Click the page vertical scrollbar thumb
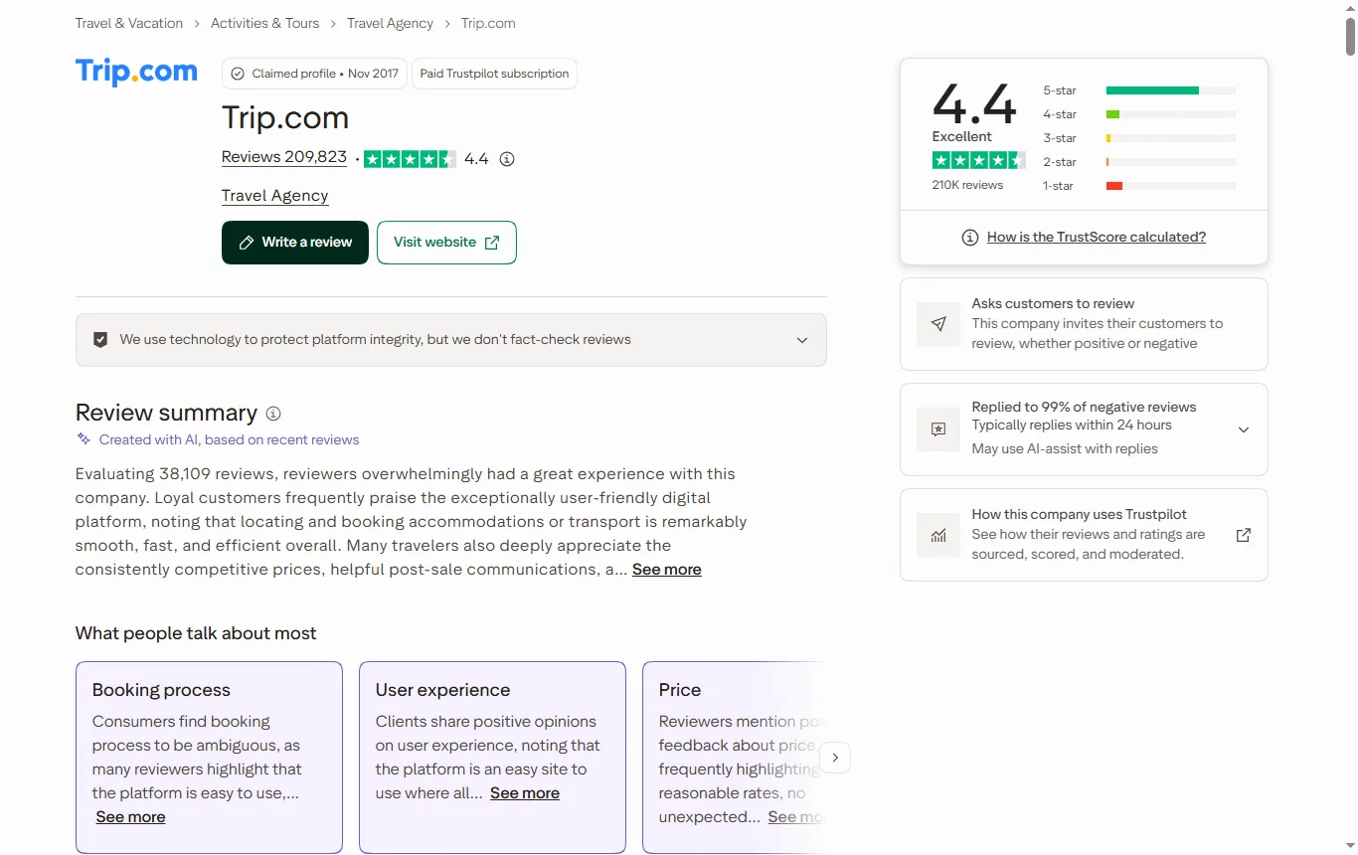This screenshot has width=1358, height=855. pos(1350,37)
